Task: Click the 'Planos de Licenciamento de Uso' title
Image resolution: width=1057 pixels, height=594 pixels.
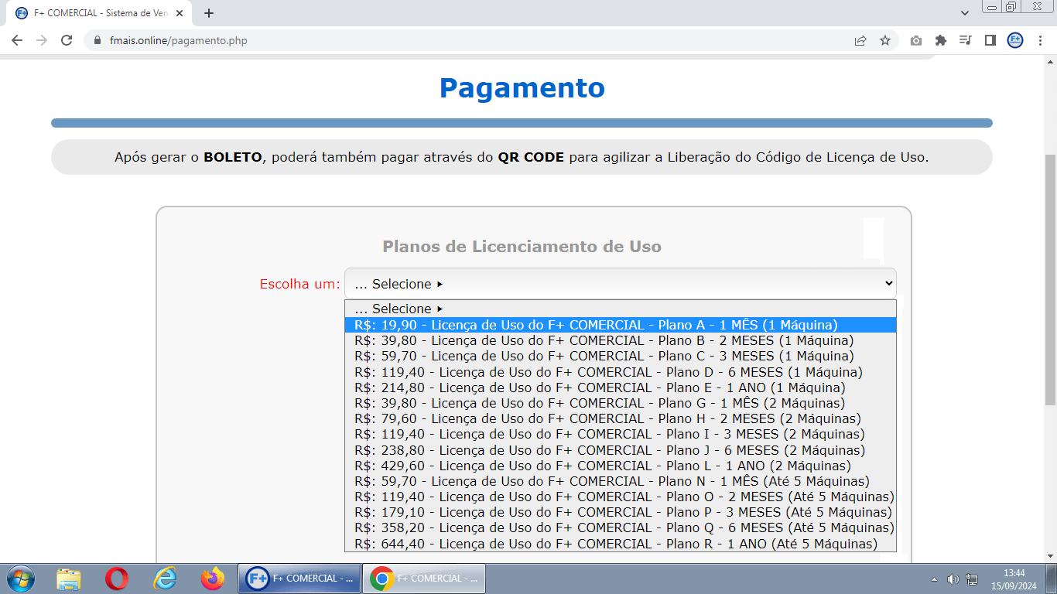Action: tap(522, 247)
